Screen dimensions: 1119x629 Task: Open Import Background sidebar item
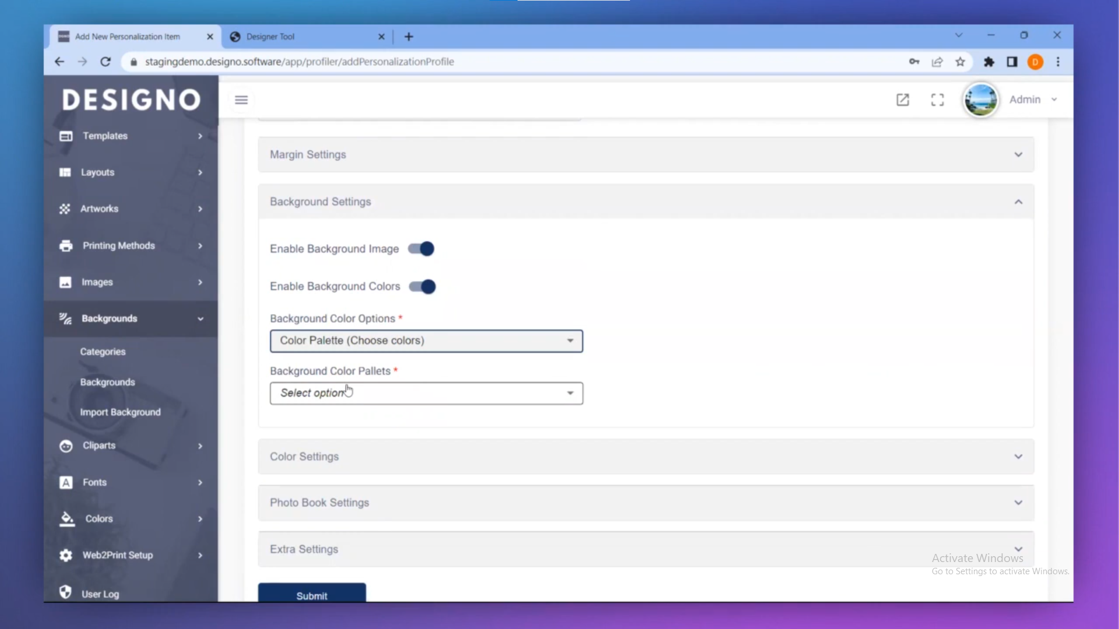coord(120,412)
